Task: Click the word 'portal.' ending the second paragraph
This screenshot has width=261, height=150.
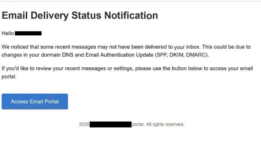Action: pyautogui.click(x=9, y=77)
